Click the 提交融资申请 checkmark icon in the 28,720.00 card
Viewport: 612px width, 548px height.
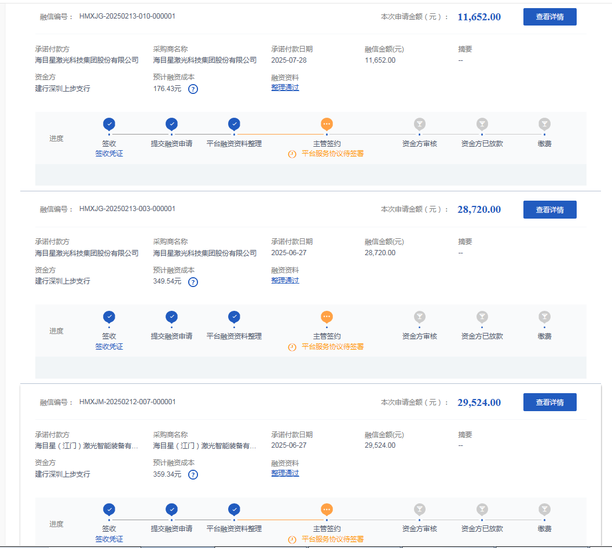(172, 317)
